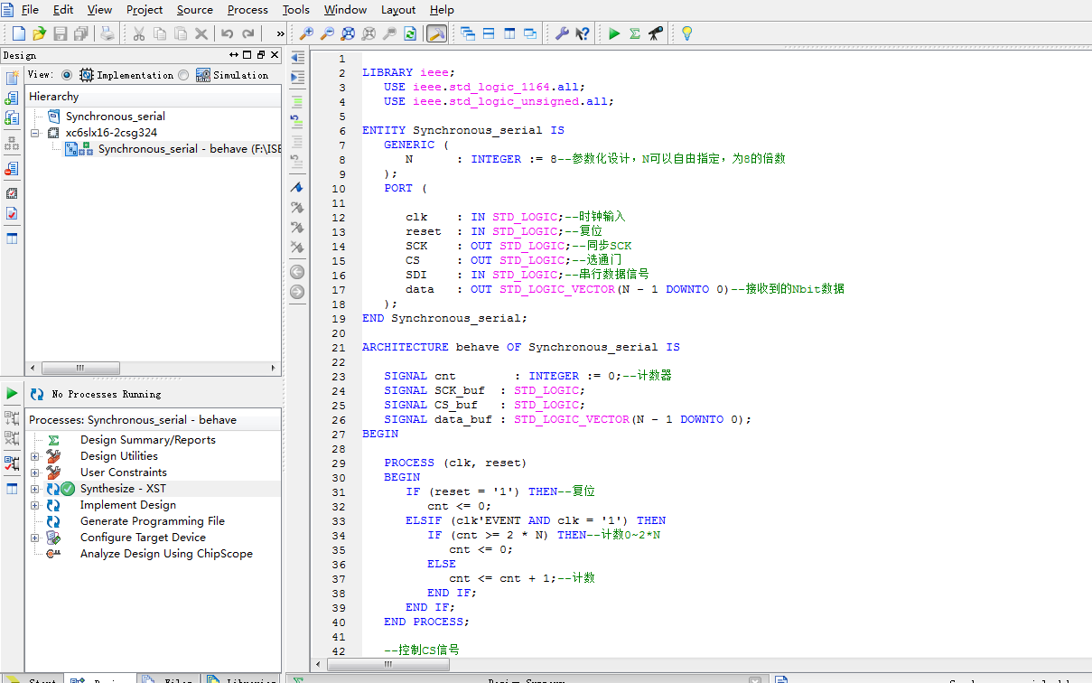The height and width of the screenshot is (683, 1092).
Task: Click the green run process arrow in Processes panel
Action: pos(12,393)
